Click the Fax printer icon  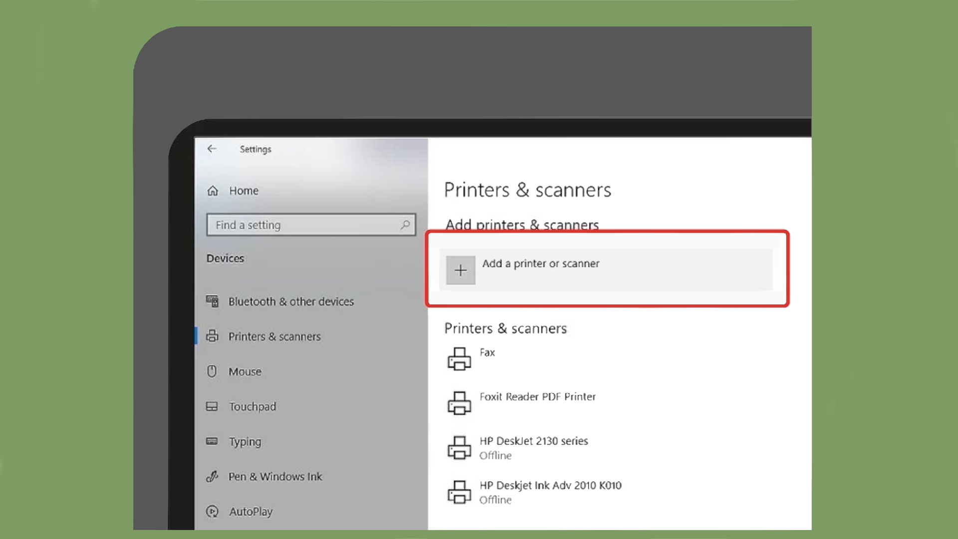pyautogui.click(x=459, y=359)
